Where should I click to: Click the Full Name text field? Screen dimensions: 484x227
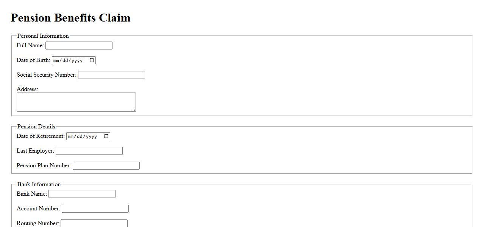point(79,46)
